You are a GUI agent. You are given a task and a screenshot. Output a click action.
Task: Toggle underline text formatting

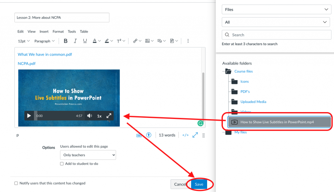[85, 41]
